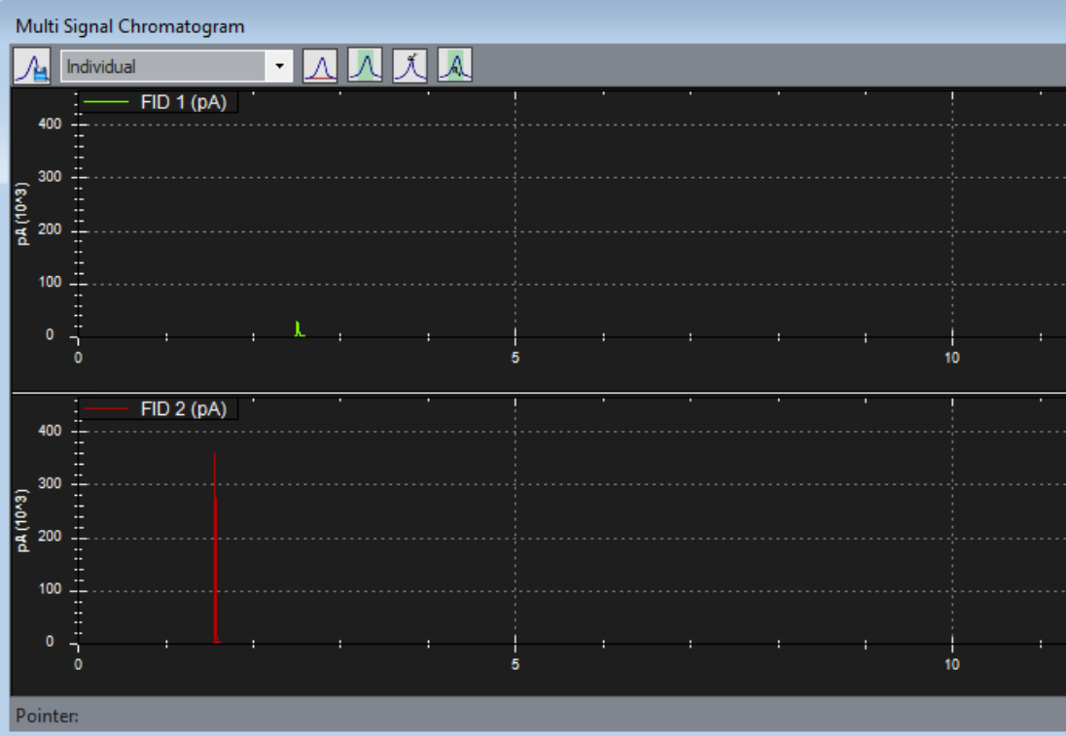This screenshot has width=1066, height=736.
Task: Click the Pointer status bar label
Action: coord(47,717)
